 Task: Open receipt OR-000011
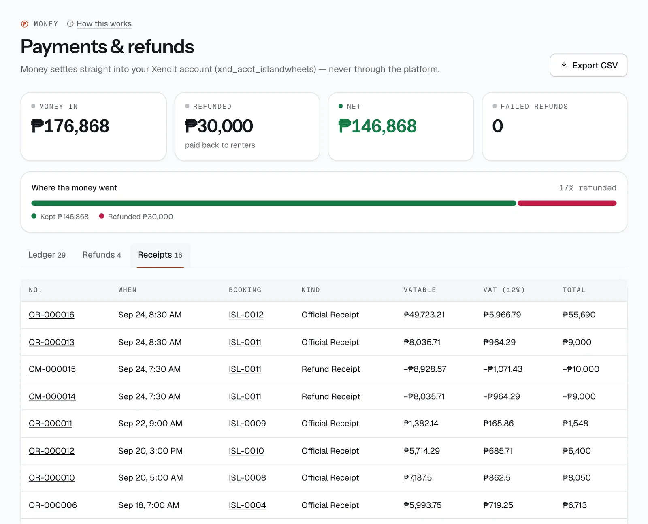pos(51,424)
